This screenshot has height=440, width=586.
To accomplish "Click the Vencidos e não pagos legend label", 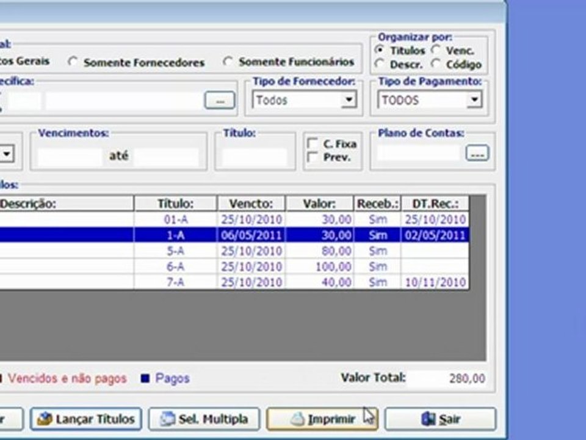I will (67, 378).
